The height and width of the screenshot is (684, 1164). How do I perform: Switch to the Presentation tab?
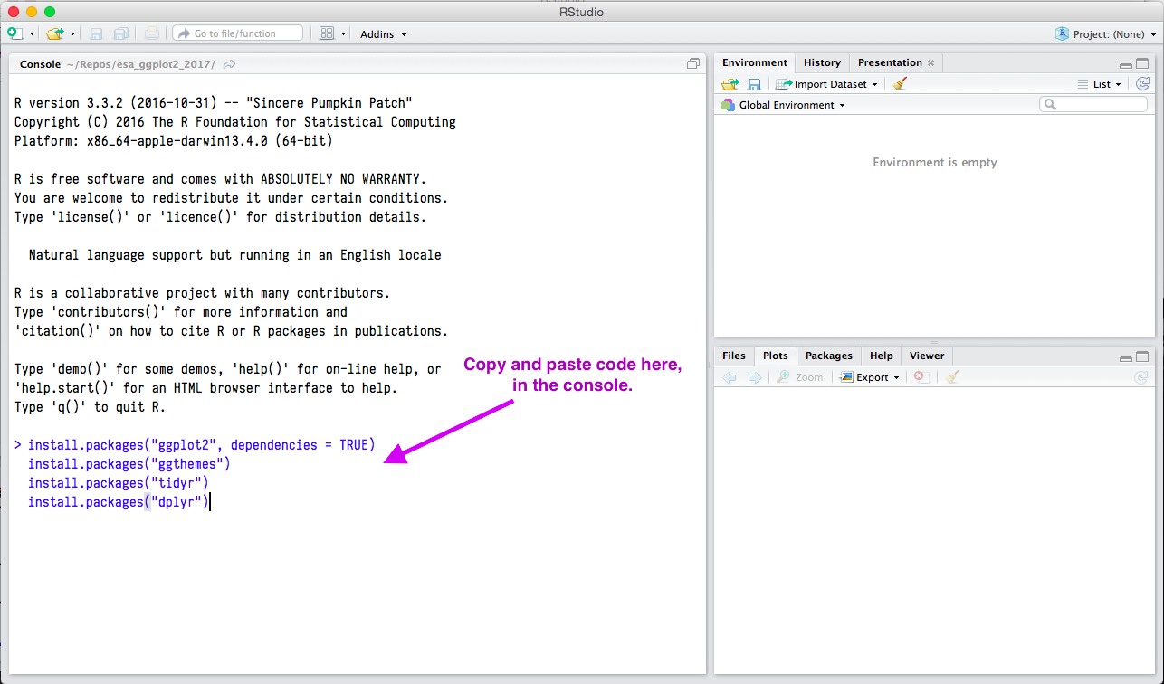pos(890,62)
